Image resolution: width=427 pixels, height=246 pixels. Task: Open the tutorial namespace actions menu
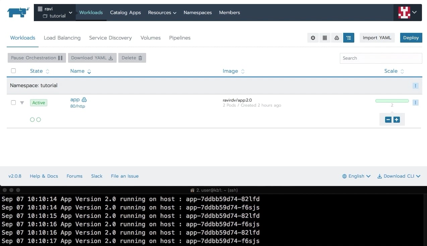pyautogui.click(x=415, y=86)
